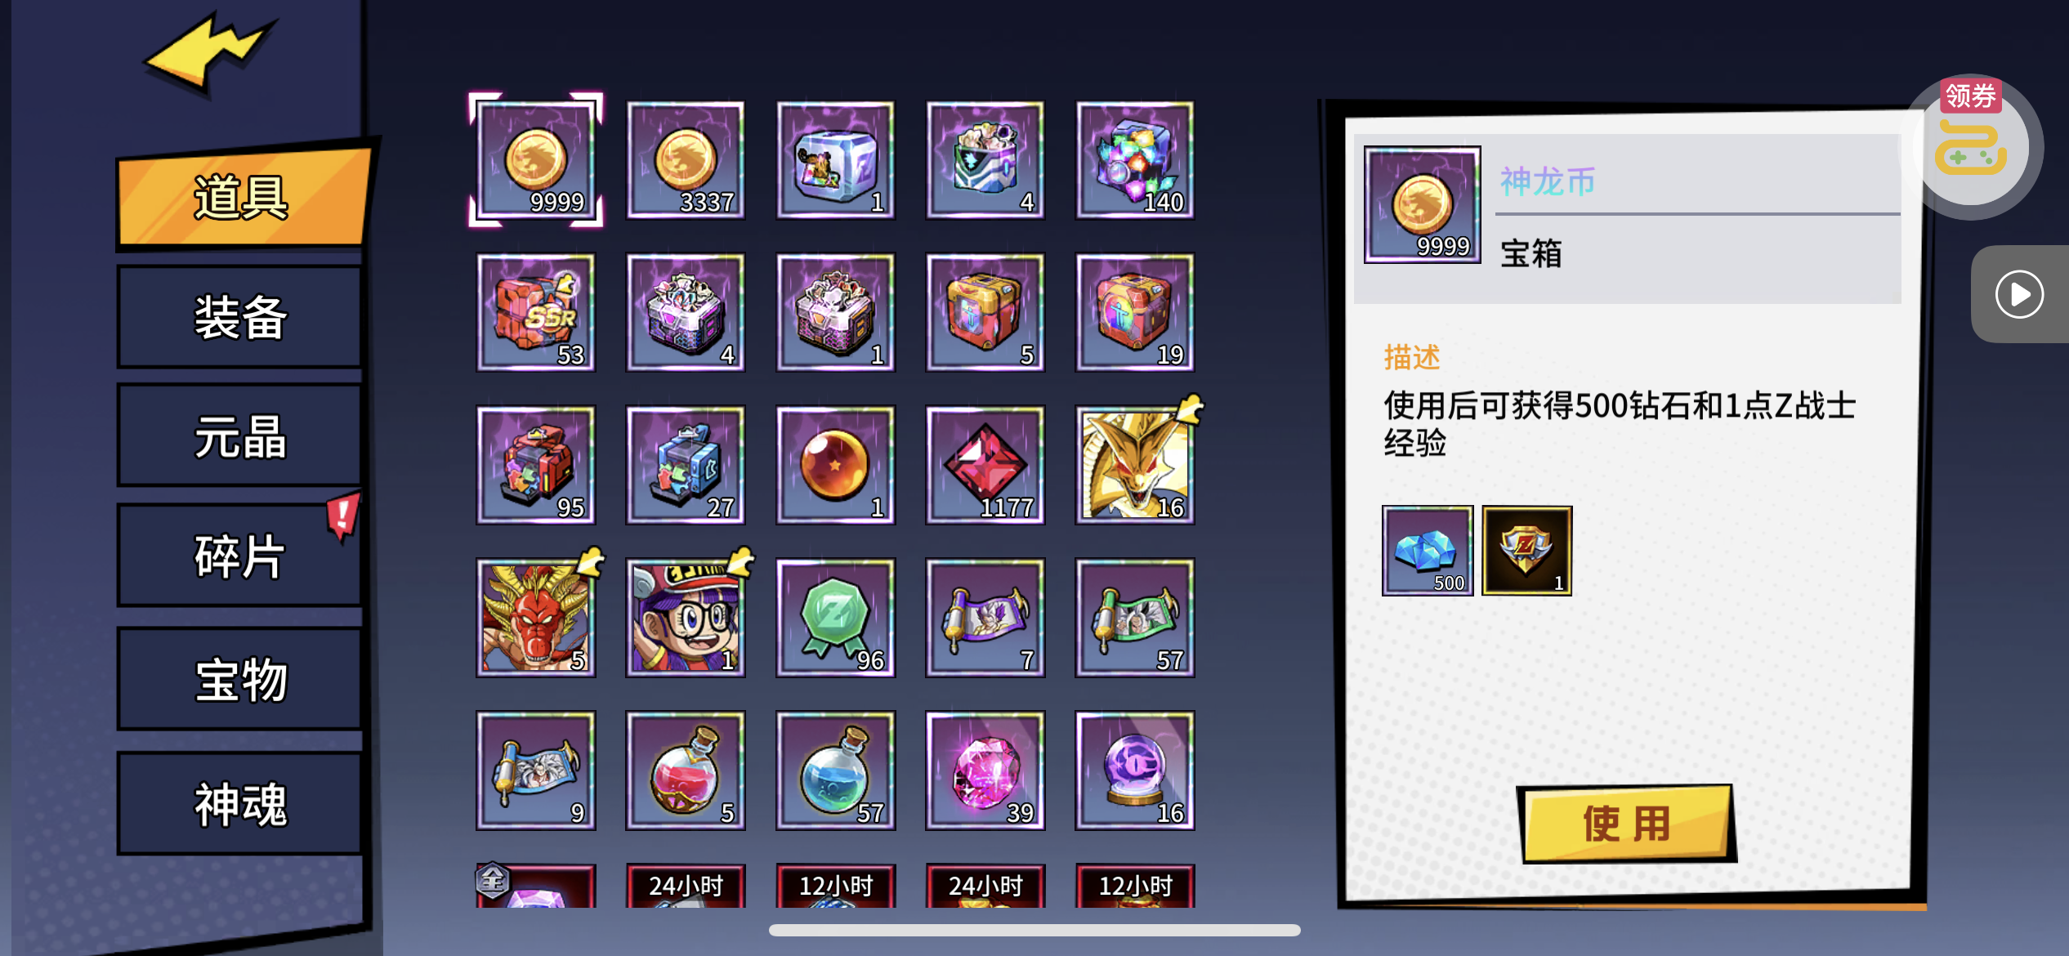
Task: Tap the 领券 coupon floating button
Action: tap(1973, 145)
